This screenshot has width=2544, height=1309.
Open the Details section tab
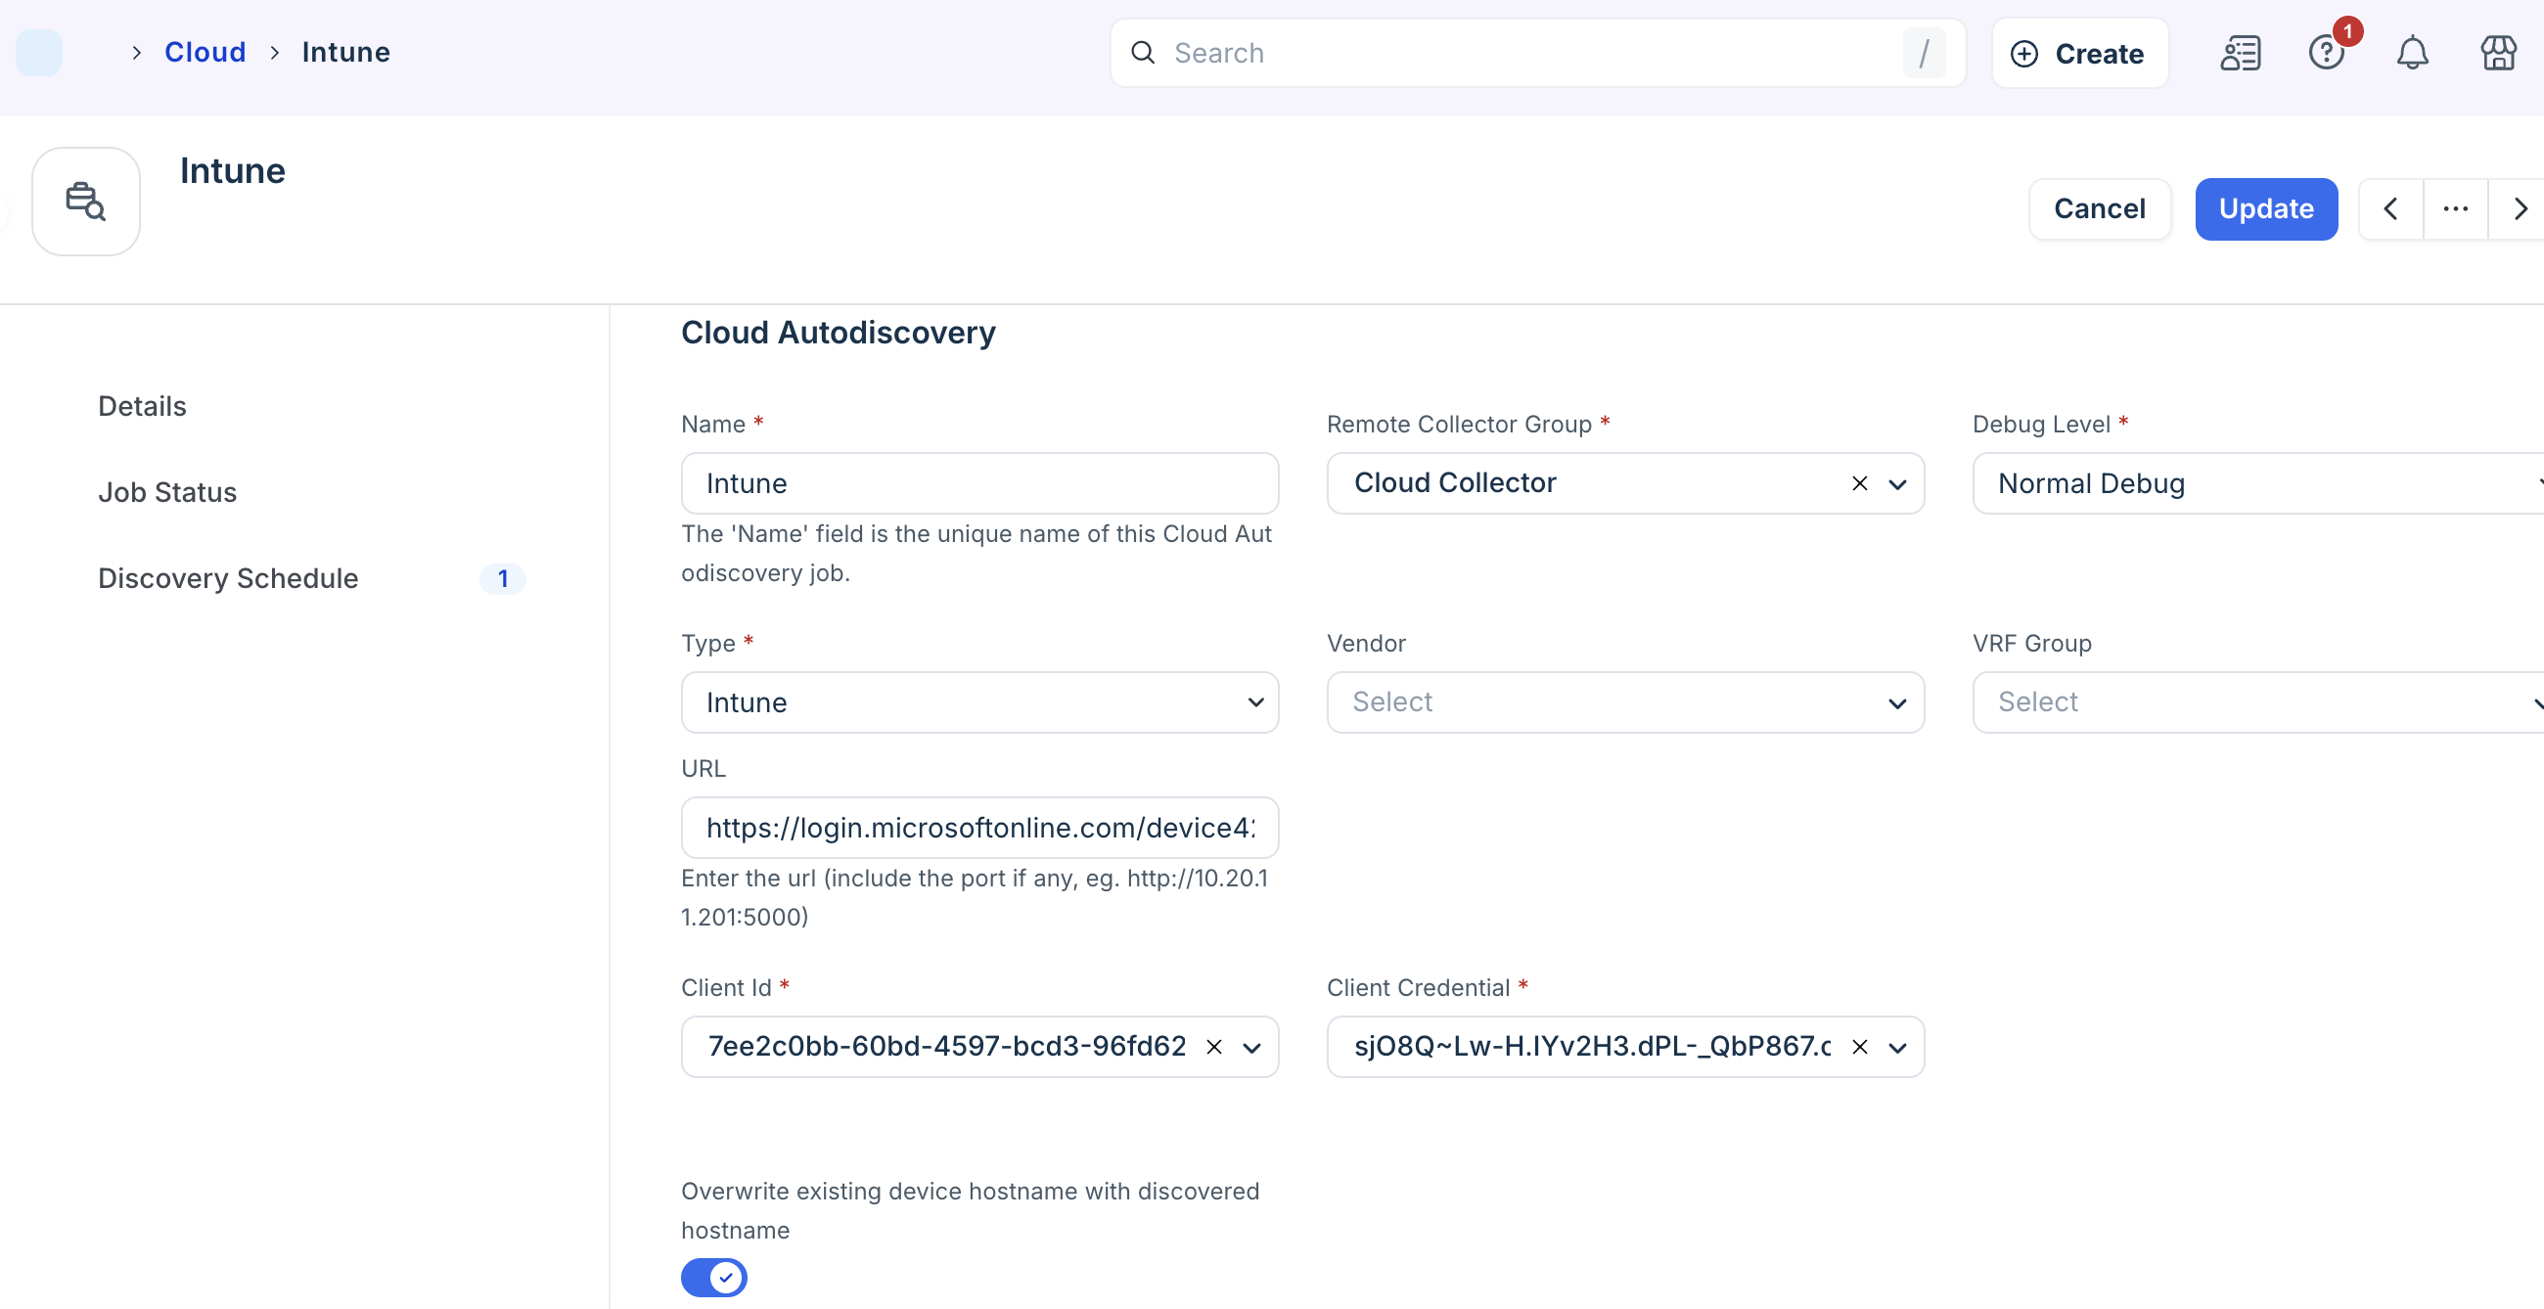(142, 407)
